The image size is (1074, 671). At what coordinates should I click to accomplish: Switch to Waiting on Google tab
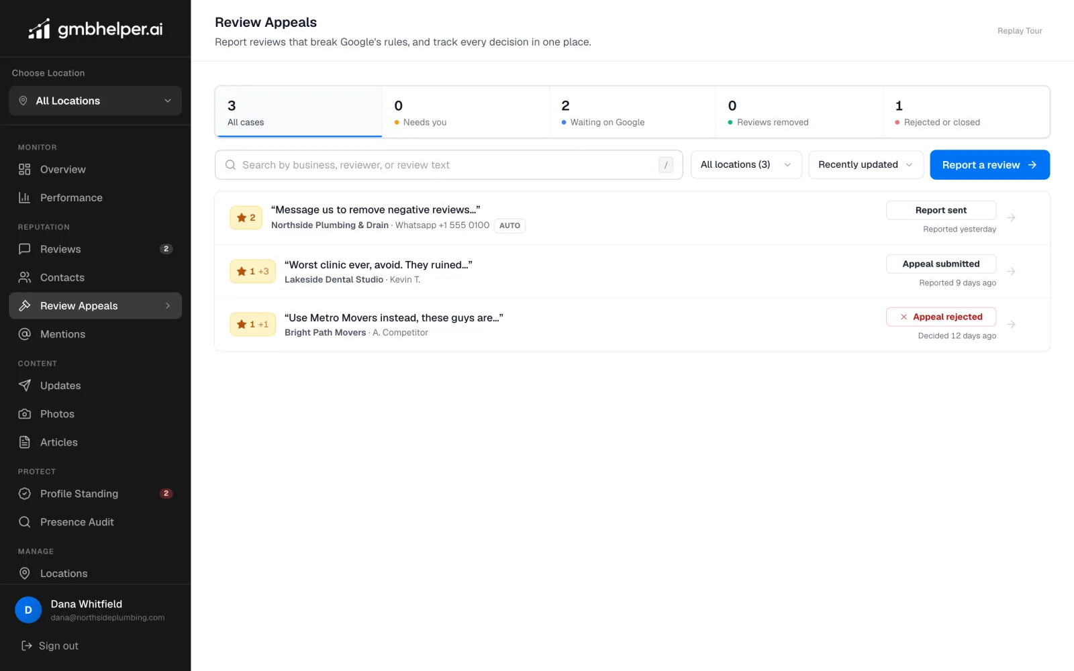coord(632,112)
